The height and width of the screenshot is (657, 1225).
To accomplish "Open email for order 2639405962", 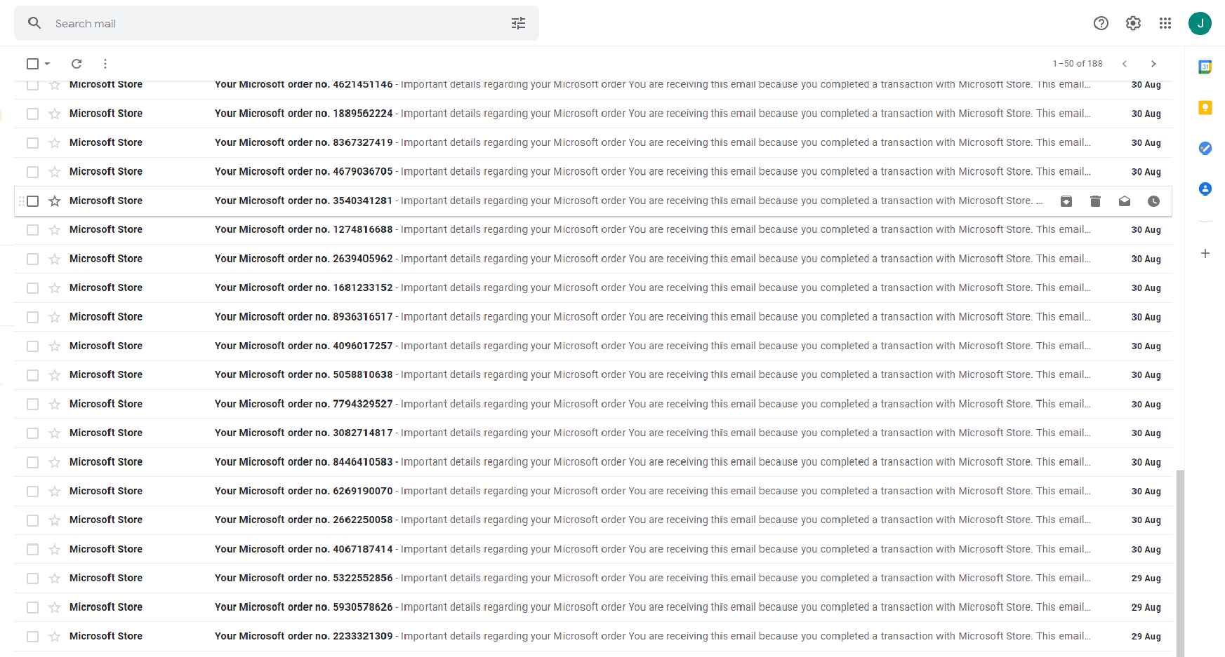I will 593,259.
